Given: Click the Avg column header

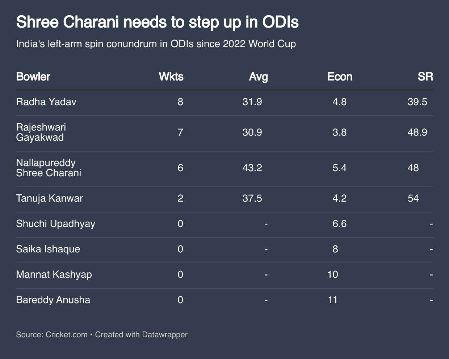Looking at the screenshot, I should tap(258, 77).
